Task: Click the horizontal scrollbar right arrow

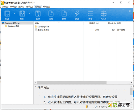Action: click(131, 82)
